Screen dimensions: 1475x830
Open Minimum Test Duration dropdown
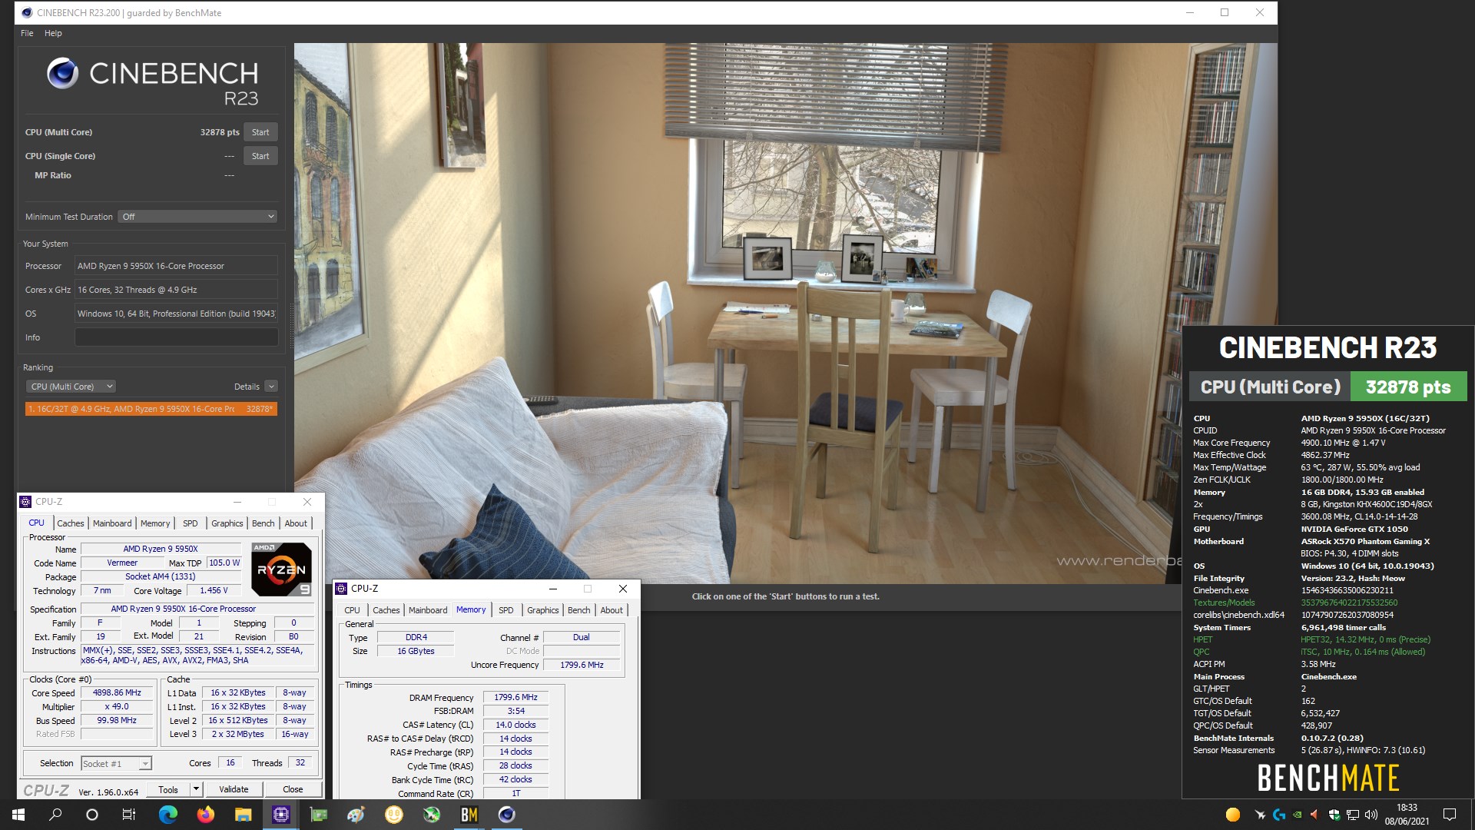197,217
